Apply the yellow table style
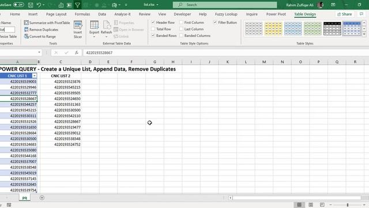The image size is (369, 208). pos(273,28)
